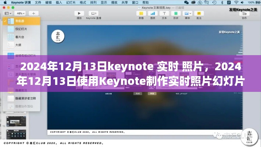Click the Keynote文案插图.key window title
Image resolution: width=261 pixels, height=147 pixels.
156,8
